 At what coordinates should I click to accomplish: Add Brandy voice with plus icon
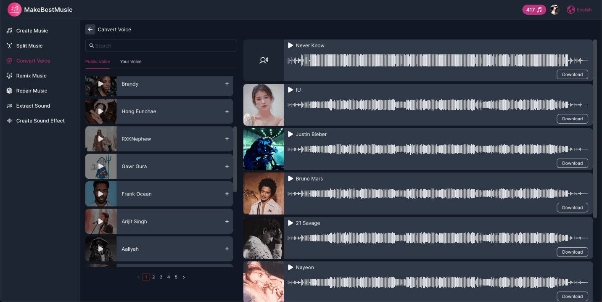tap(227, 84)
